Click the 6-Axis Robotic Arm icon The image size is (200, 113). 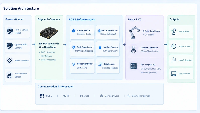point(134,33)
